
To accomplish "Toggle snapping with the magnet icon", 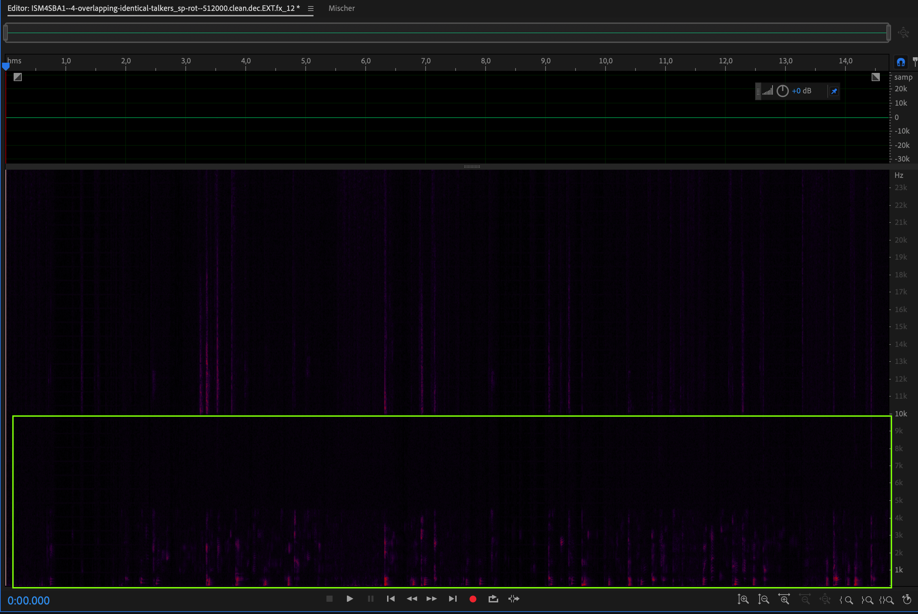I will tap(901, 62).
